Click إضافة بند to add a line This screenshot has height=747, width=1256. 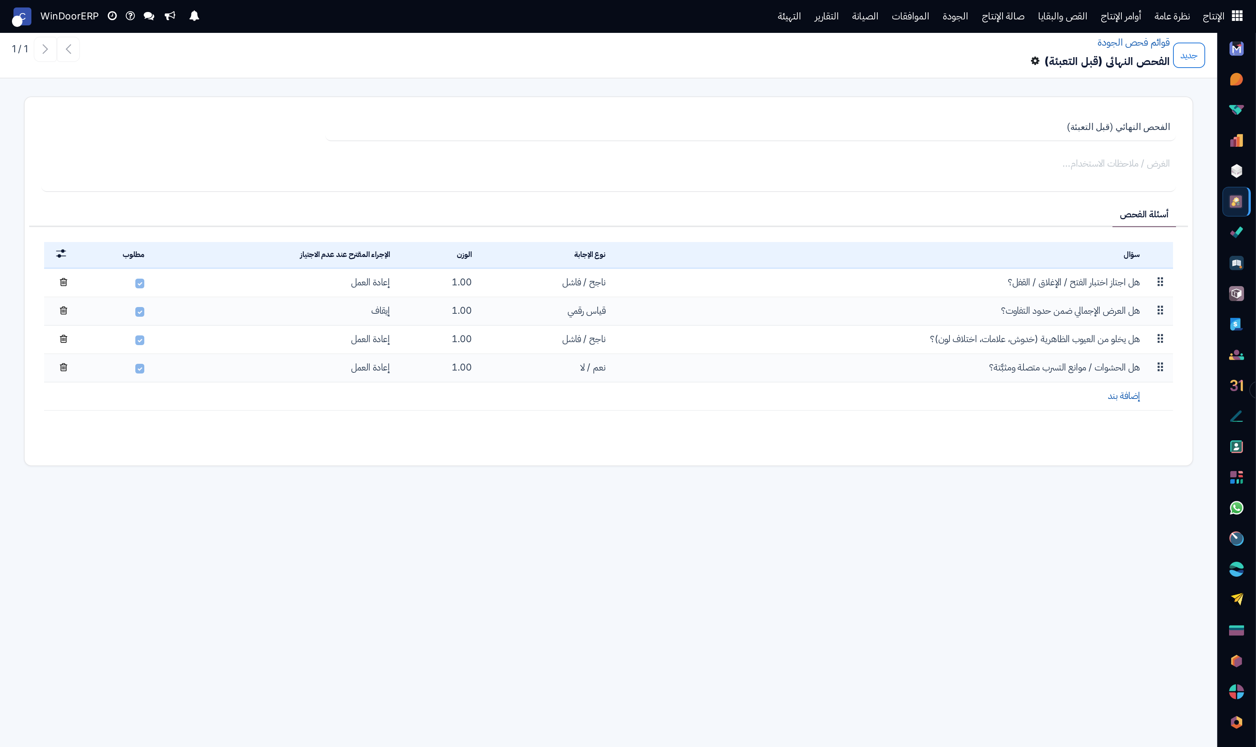pos(1124,396)
